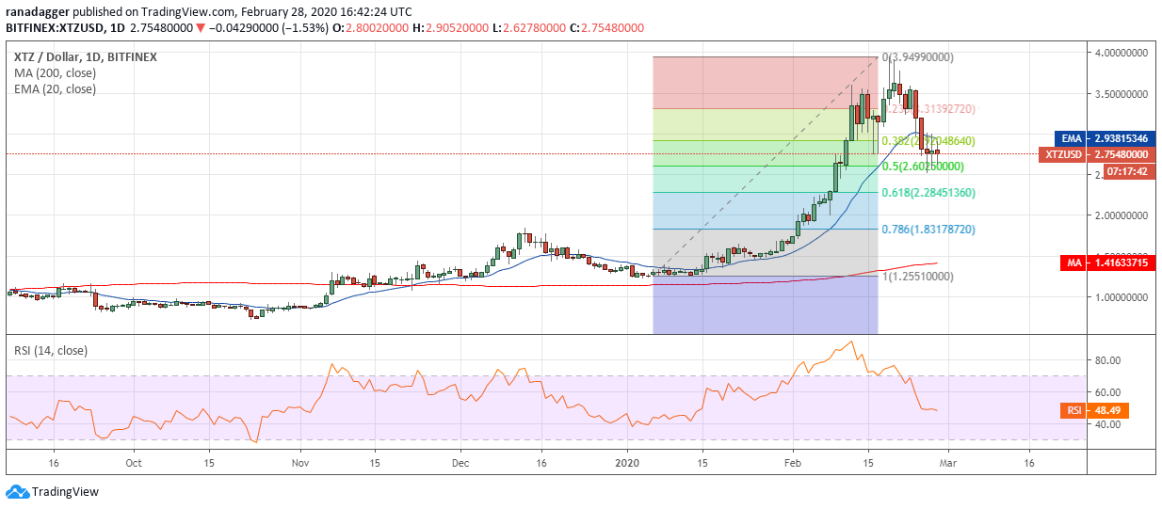Click the Mar date axis label

click(948, 463)
